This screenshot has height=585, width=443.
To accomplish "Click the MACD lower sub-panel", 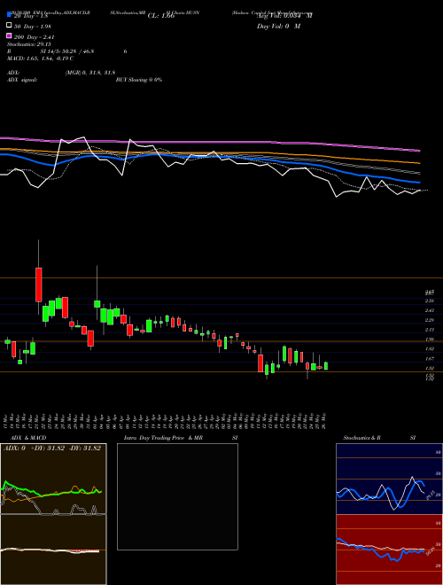I will click(x=53, y=550).
